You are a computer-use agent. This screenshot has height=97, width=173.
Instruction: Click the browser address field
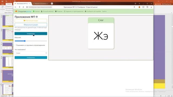click(40, 7)
